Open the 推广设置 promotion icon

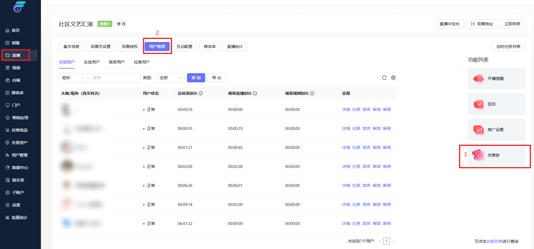479,130
